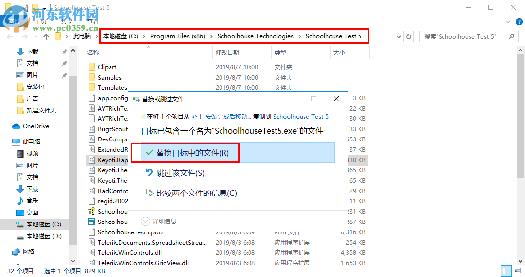Expand the ribbon chevron
Viewport: 525px width, 277px height.
[x=508, y=22]
